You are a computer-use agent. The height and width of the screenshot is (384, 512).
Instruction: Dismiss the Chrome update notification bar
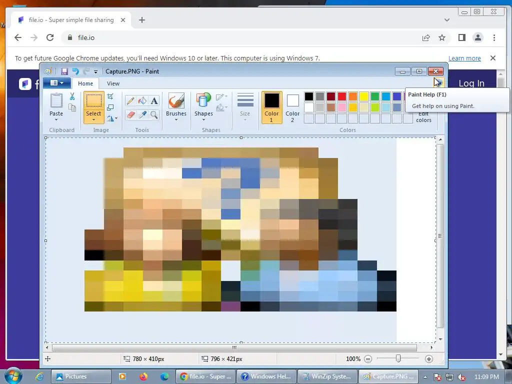click(493, 58)
